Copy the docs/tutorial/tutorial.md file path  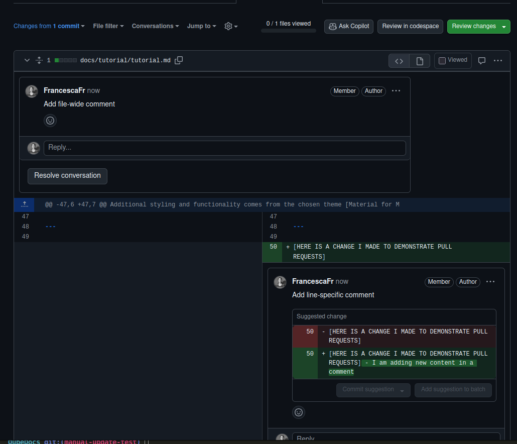pos(179,60)
